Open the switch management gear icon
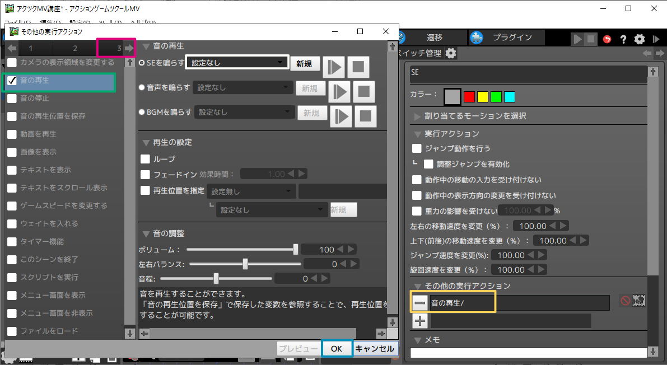 451,53
